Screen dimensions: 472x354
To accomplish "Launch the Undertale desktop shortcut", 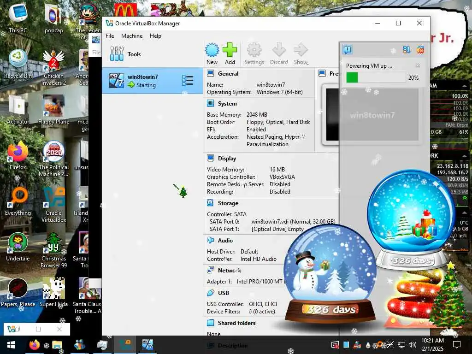I will 18,247.
